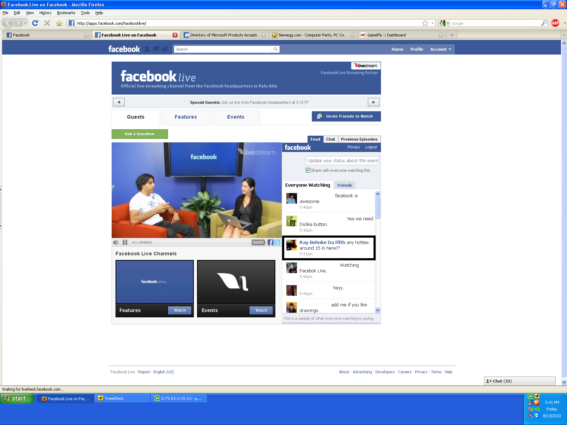
Task: Stop loading the page
Action: click(x=47, y=23)
